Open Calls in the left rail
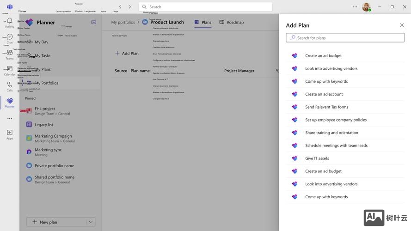Viewport: 411px width, 231px height. (9, 86)
